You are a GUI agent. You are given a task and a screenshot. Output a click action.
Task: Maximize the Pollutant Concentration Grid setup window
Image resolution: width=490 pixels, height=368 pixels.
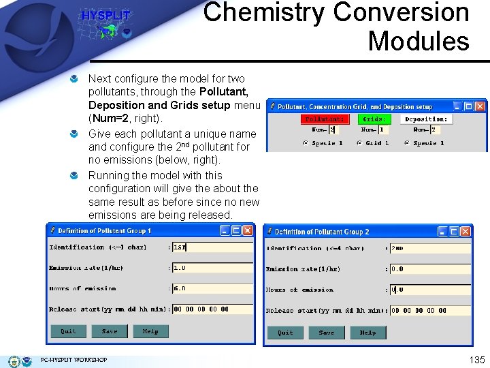click(x=469, y=107)
